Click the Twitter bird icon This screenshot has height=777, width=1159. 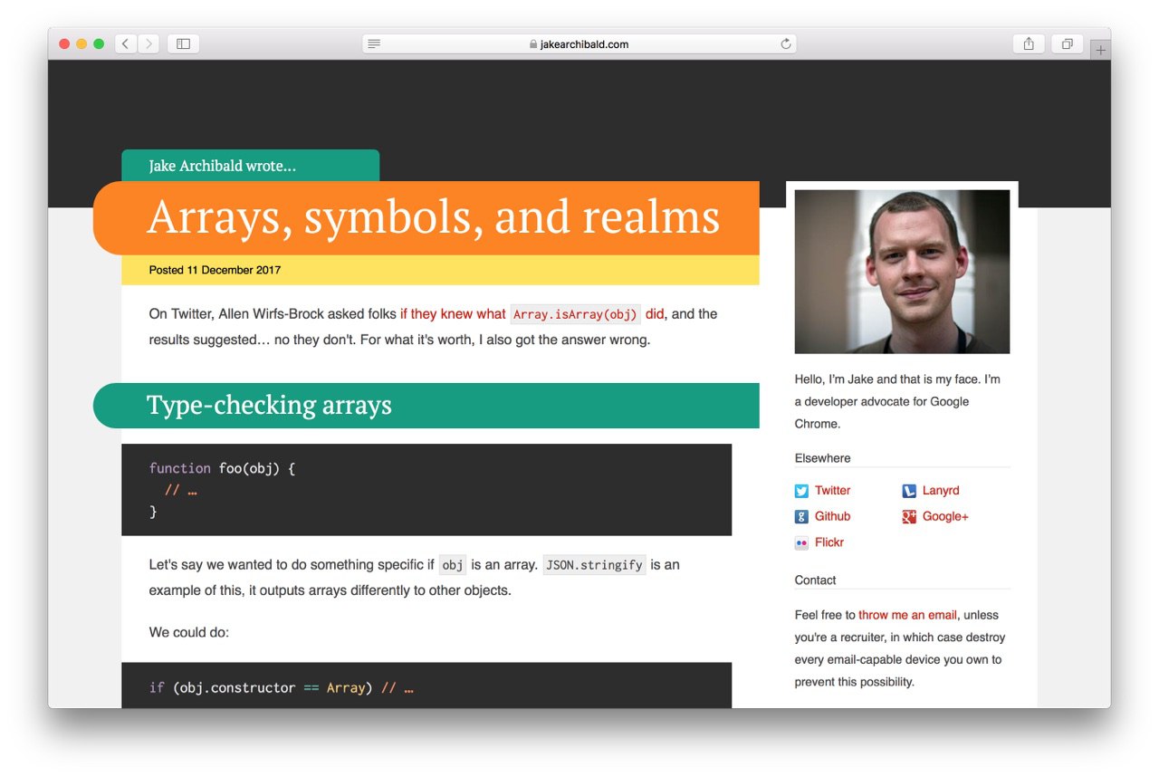tap(801, 491)
